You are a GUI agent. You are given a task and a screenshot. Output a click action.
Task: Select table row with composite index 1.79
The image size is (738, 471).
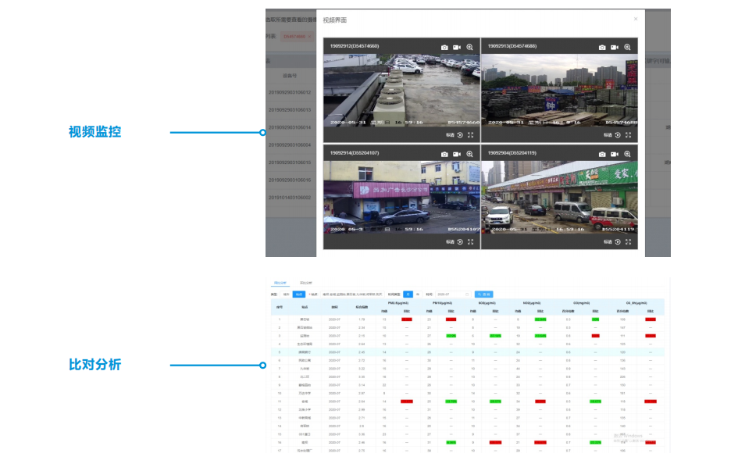click(467, 319)
